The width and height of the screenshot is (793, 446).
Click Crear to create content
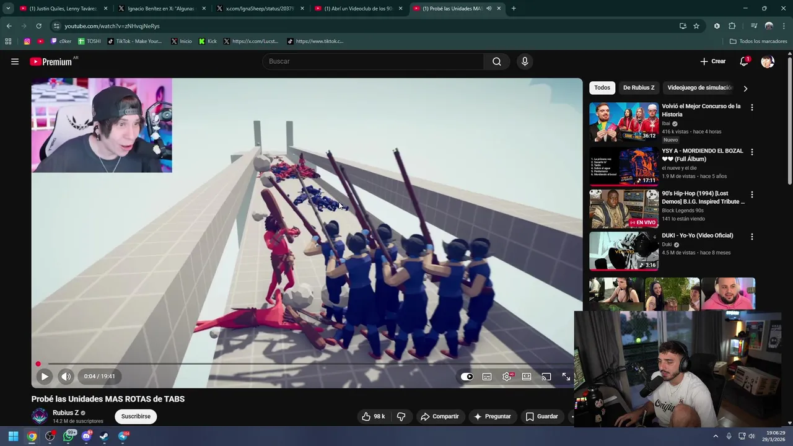(712, 61)
